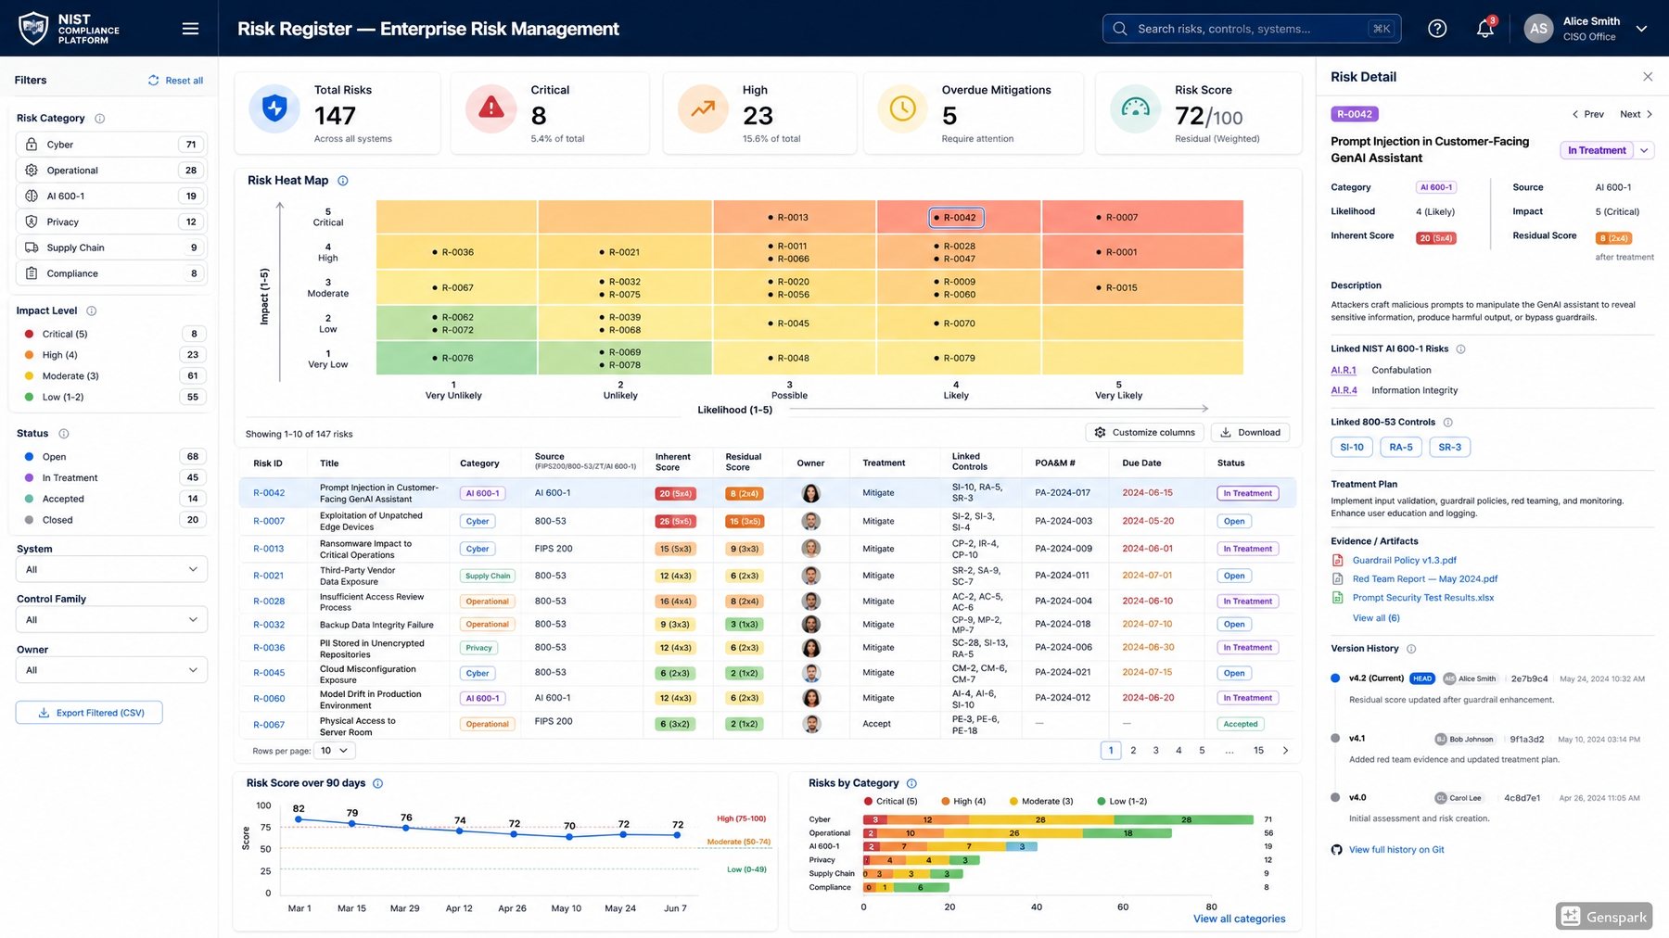The image size is (1669, 938).
Task: Select page 3 of risks table
Action: click(1156, 751)
